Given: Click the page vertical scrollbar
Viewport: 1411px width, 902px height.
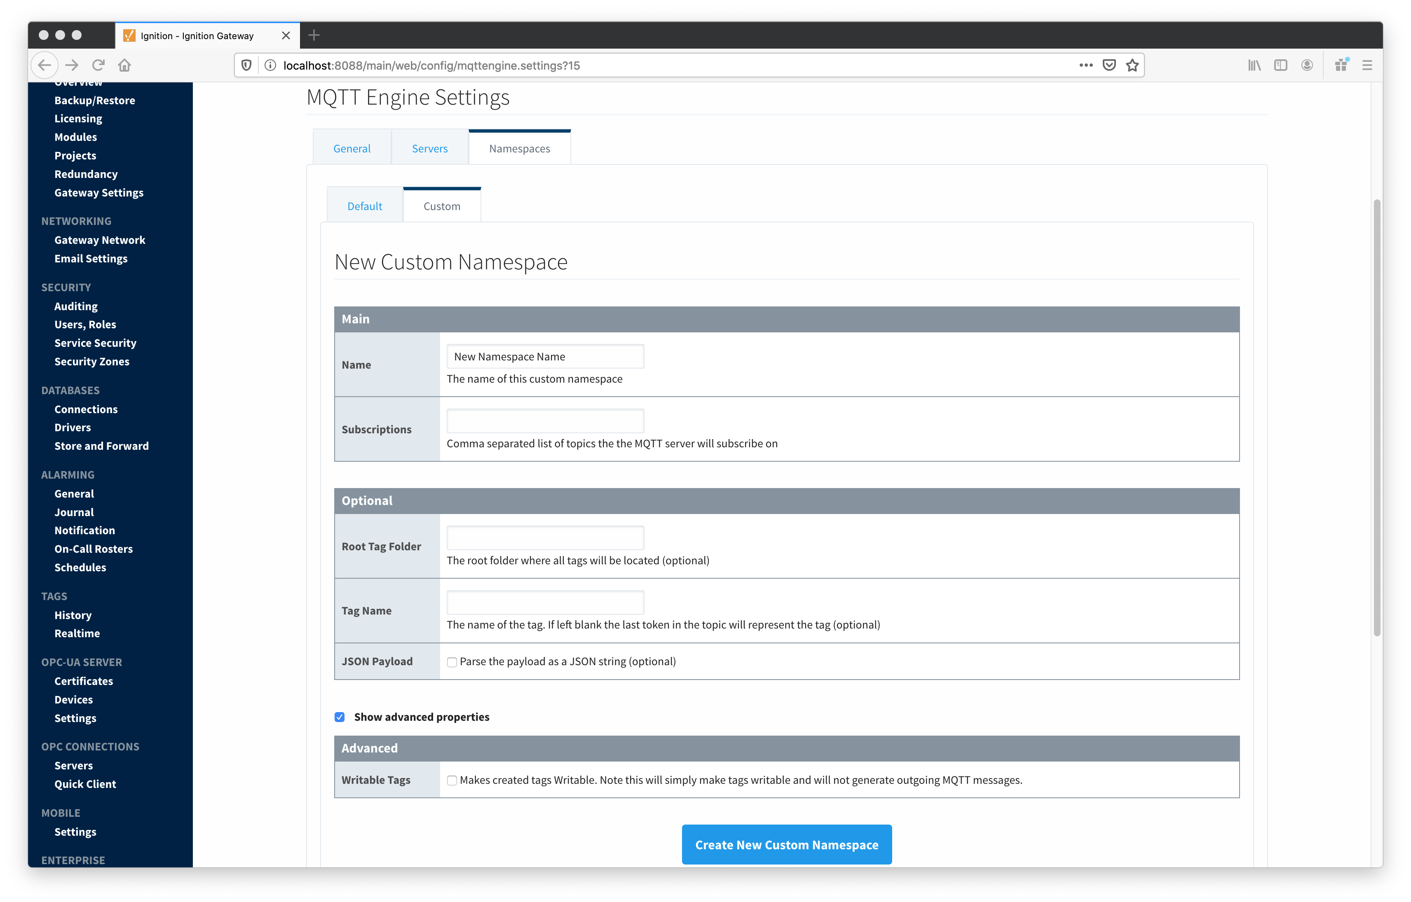Looking at the screenshot, I should 1377,417.
